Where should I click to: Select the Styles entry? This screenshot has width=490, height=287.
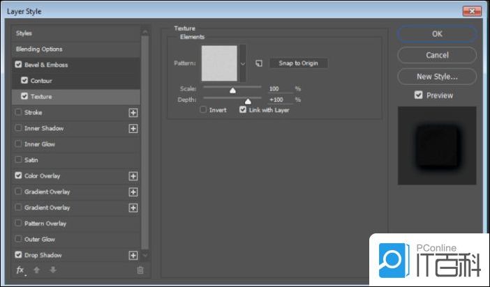[76, 33]
